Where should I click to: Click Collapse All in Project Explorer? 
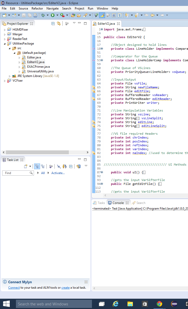(53, 23)
